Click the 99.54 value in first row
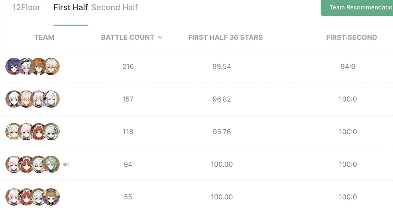Image resolution: width=393 pixels, height=210 pixels. (222, 67)
